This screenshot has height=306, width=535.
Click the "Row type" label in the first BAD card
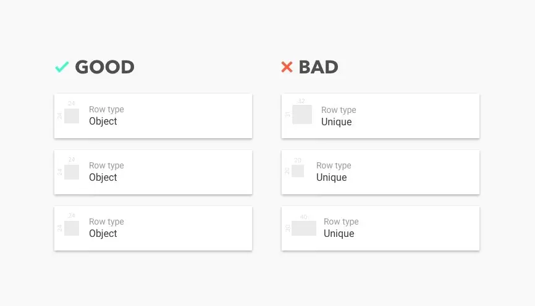(x=339, y=110)
